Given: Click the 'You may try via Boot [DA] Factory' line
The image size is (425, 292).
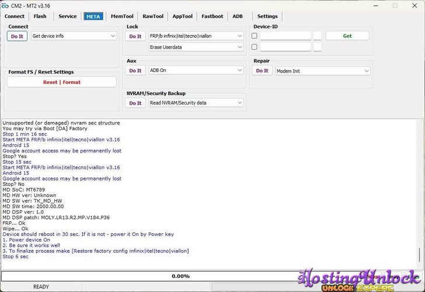Looking at the screenshot, I should point(45,128).
